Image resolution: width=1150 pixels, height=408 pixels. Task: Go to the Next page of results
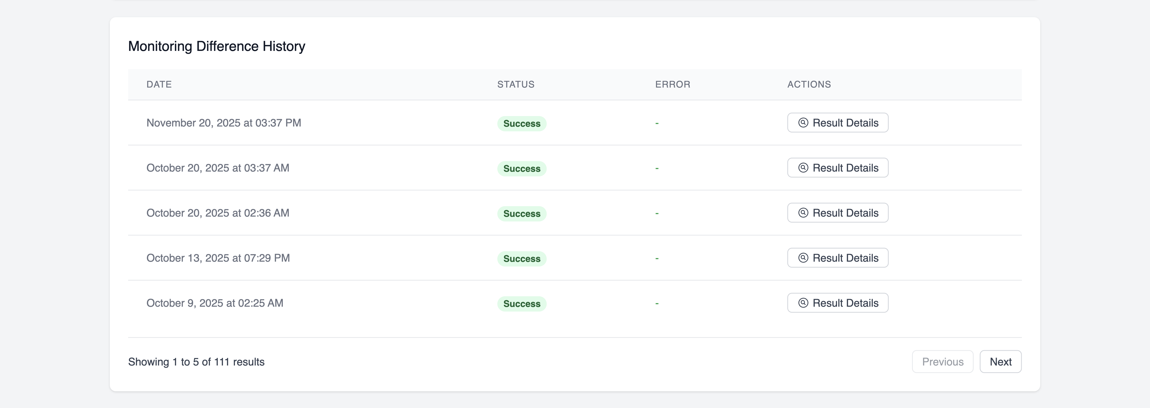tap(1001, 361)
